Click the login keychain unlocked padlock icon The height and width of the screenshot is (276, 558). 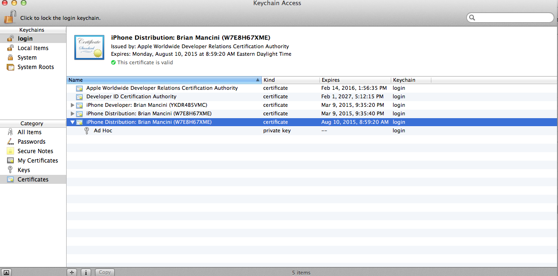point(11,38)
